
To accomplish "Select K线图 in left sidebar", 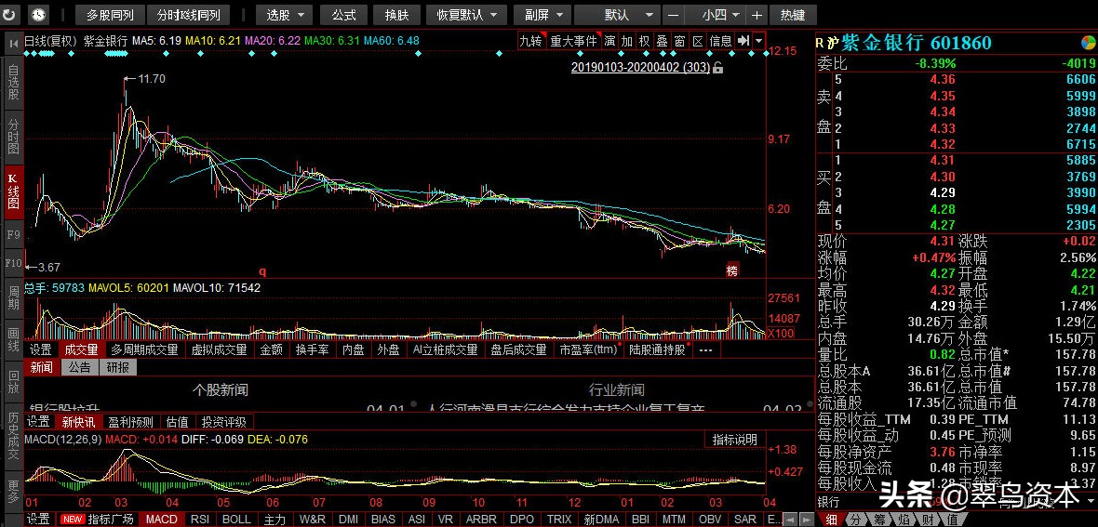I will (x=13, y=191).
